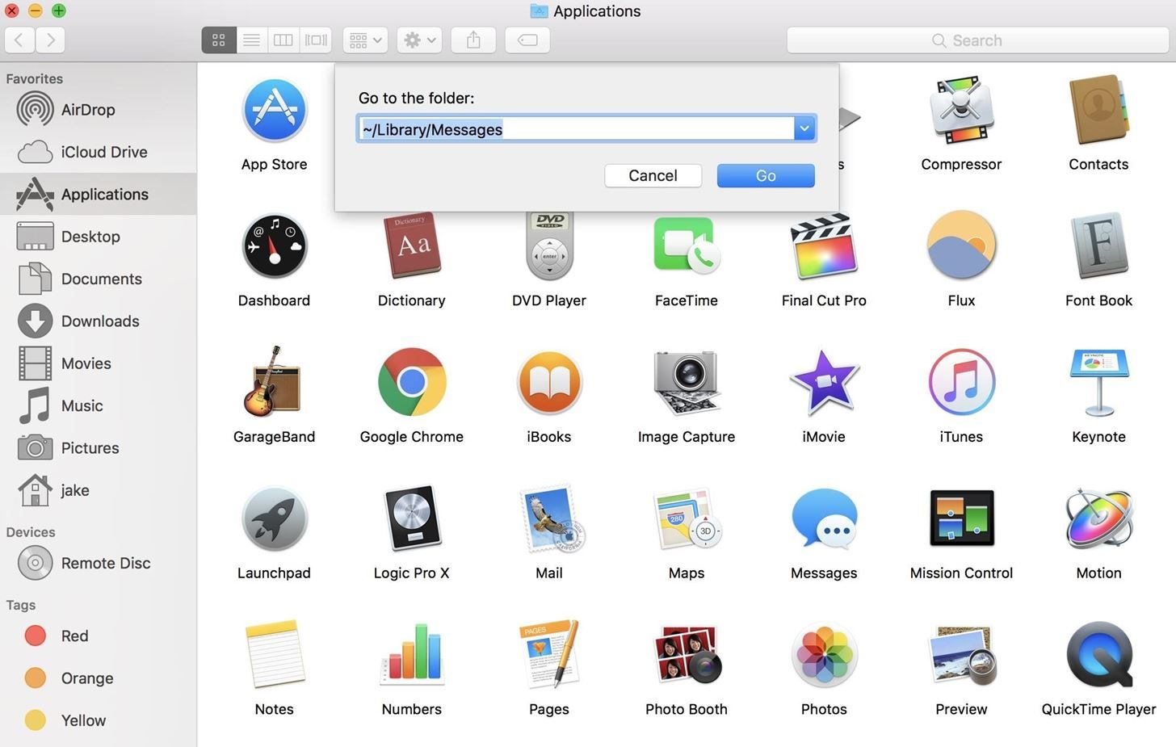The height and width of the screenshot is (747, 1176).
Task: Select Downloads in the sidebar
Action: [99, 321]
